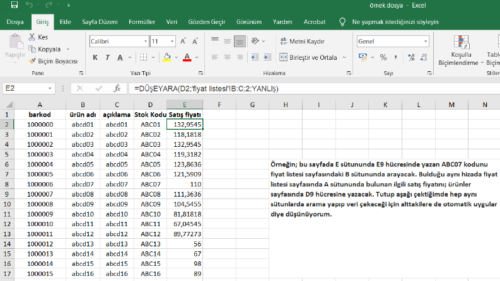Apply the percent style icon
Viewport: 500px width, 281px height.
pyautogui.click(x=383, y=57)
